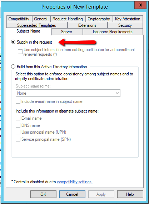Switch to the Server tab
The width and height of the screenshot is (149, 204).
click(x=67, y=32)
